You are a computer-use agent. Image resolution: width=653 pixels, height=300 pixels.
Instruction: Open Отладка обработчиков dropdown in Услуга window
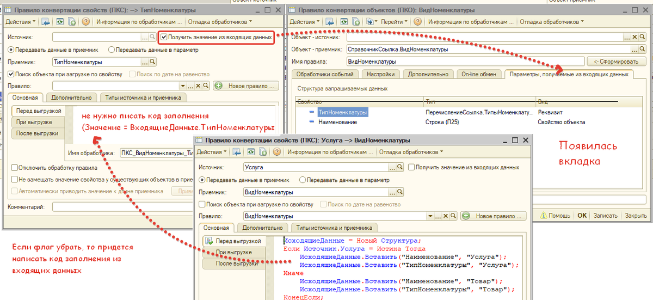411,152
